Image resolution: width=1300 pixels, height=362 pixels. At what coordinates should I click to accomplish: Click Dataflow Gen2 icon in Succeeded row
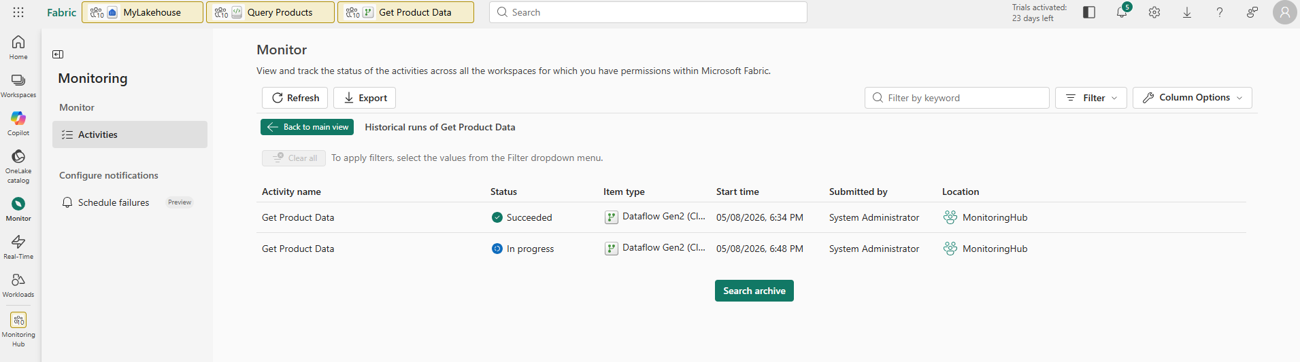[x=612, y=217]
